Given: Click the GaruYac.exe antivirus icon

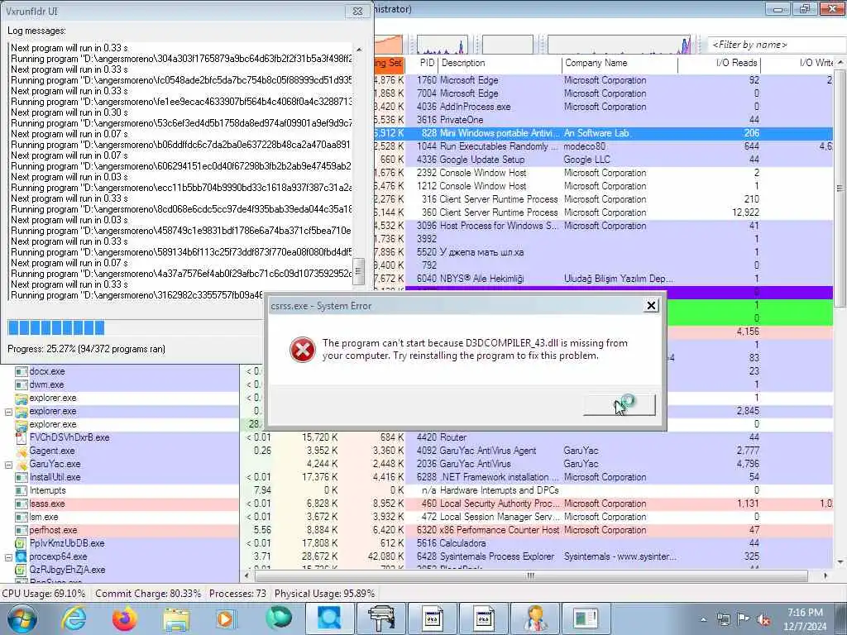Looking at the screenshot, I should (x=21, y=464).
